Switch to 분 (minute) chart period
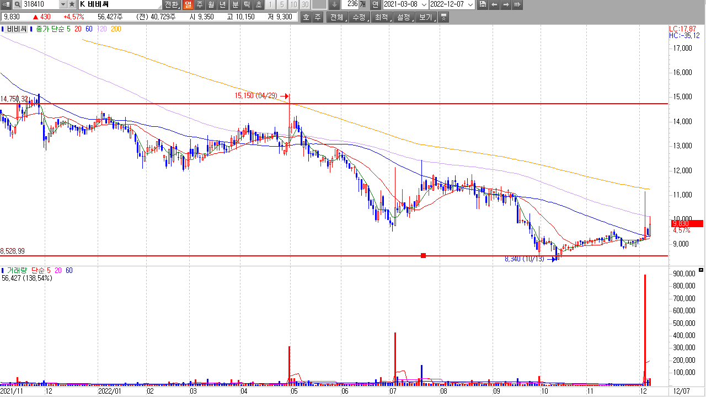 pyautogui.click(x=235, y=4)
